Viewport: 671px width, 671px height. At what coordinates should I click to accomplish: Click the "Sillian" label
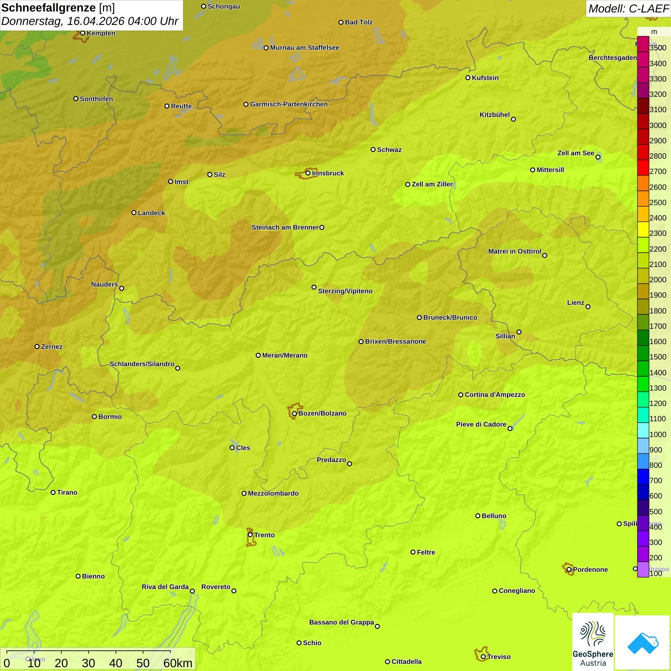pyautogui.click(x=505, y=336)
